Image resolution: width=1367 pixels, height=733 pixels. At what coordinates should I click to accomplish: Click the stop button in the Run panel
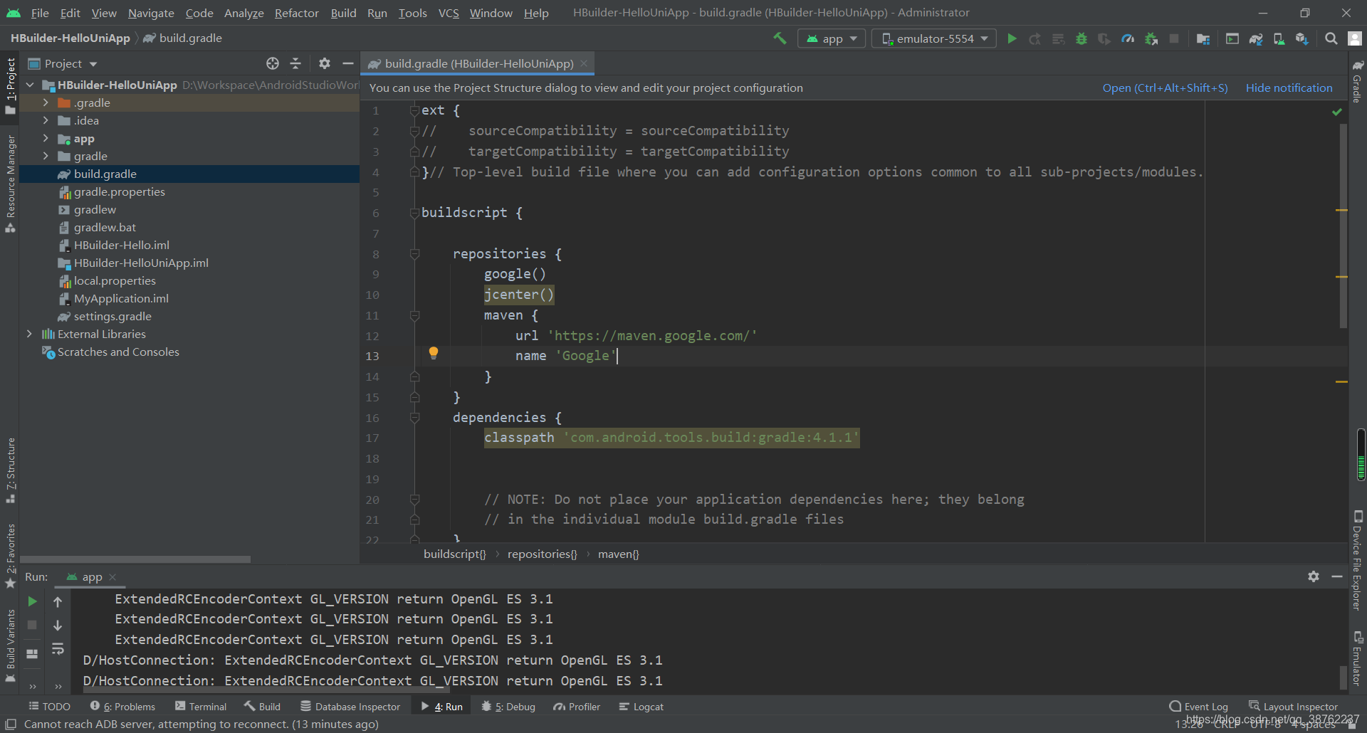(x=32, y=625)
